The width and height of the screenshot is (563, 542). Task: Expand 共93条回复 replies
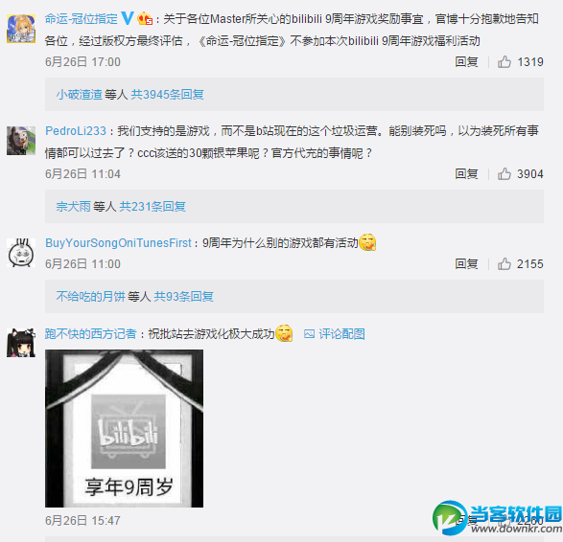tap(184, 297)
